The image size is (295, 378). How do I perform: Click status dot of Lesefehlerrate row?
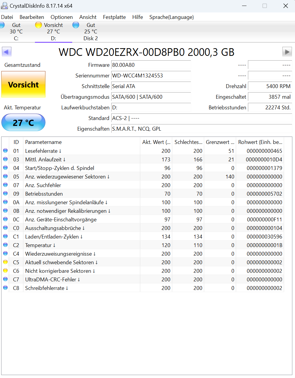point(5,150)
